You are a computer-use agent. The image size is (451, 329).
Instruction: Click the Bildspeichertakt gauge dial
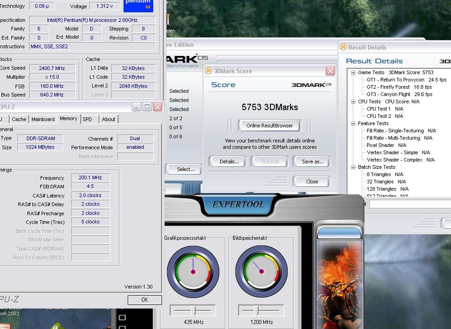click(x=261, y=272)
